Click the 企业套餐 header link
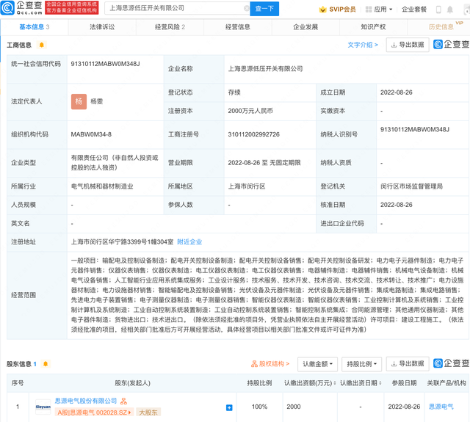The width and height of the screenshot is (470, 422). (x=414, y=10)
